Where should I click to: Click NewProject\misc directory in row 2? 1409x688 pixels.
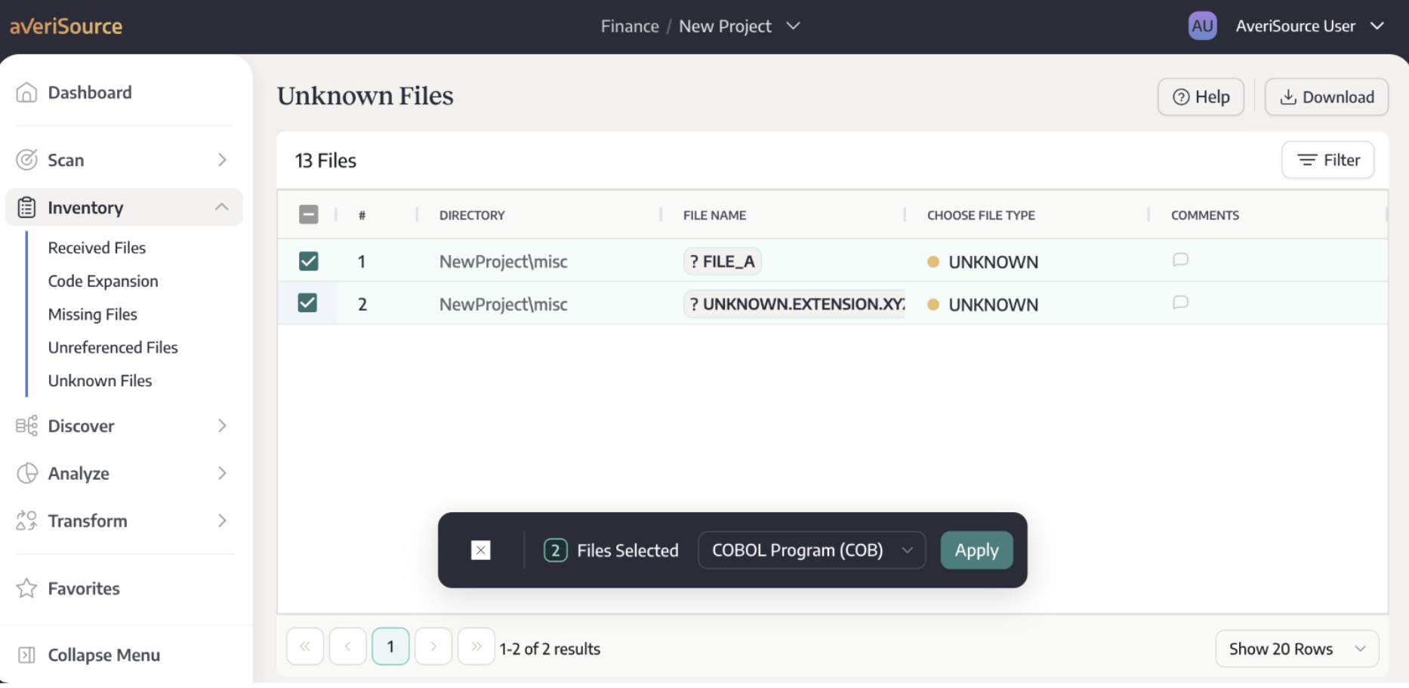(x=503, y=304)
